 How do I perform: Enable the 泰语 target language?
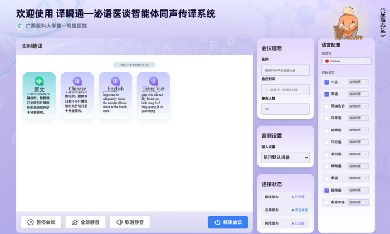(x=326, y=178)
